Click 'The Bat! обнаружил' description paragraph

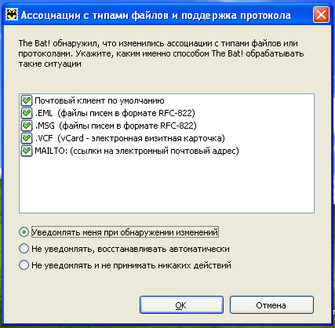(161, 53)
